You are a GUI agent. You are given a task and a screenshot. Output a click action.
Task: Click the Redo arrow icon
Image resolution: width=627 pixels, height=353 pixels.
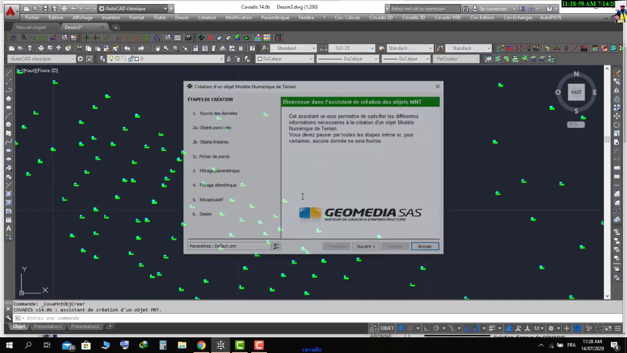(x=141, y=48)
